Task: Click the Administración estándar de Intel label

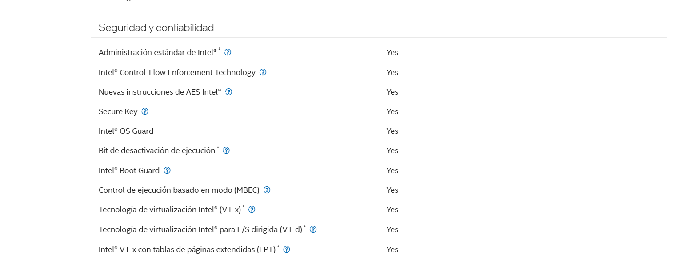Action: coord(158,52)
